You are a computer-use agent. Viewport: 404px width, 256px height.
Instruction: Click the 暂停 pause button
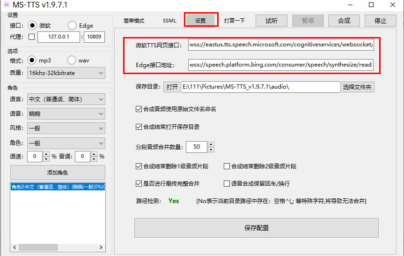[x=308, y=21]
